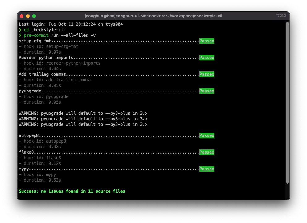This screenshot has width=307, height=223.
Task: Click the autopep8 Passed badge
Action: 207,135
